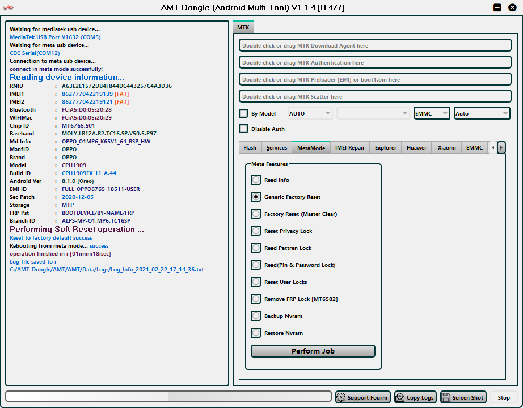Click Chip ID value MT6765,S01
This screenshot has width=523, height=408.
[x=78, y=125]
